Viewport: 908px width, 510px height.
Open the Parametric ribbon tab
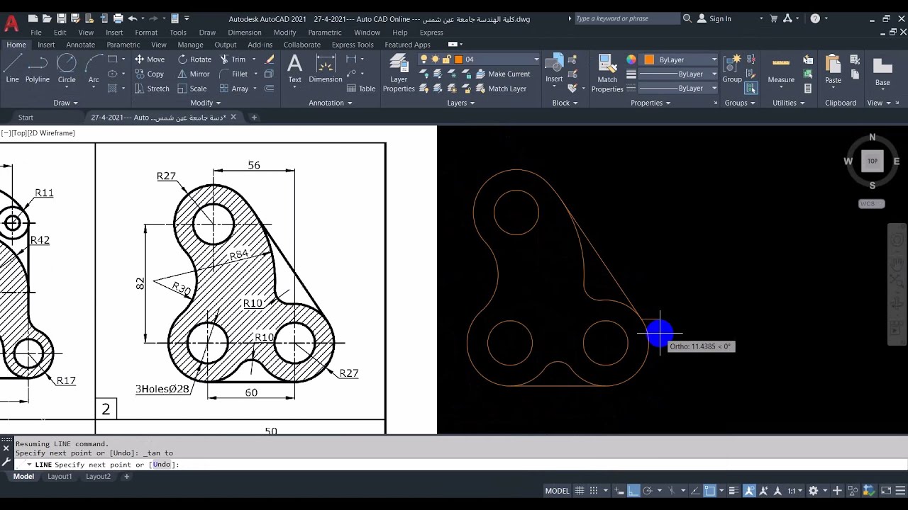tap(123, 45)
